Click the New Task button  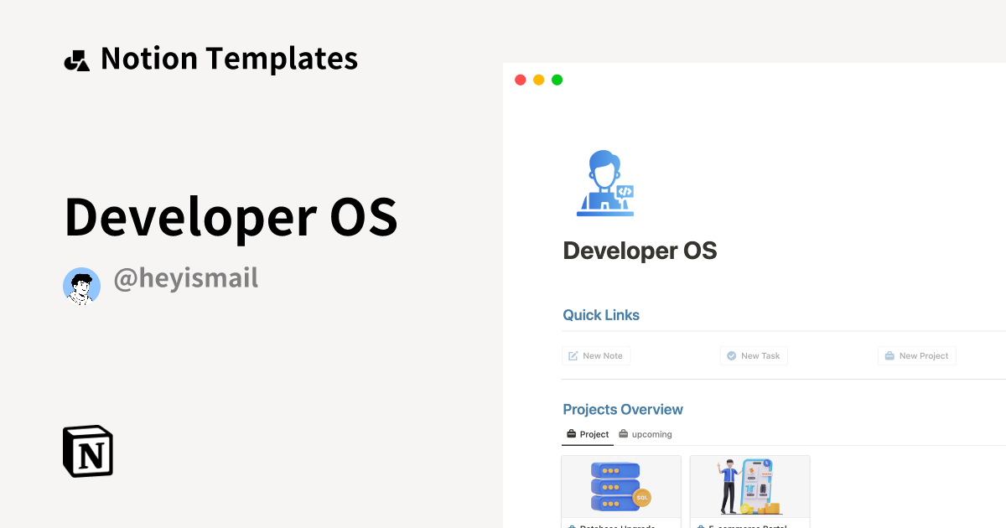pos(754,355)
